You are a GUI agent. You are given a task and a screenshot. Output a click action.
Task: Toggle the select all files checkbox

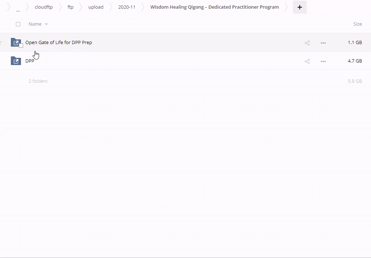(x=18, y=24)
